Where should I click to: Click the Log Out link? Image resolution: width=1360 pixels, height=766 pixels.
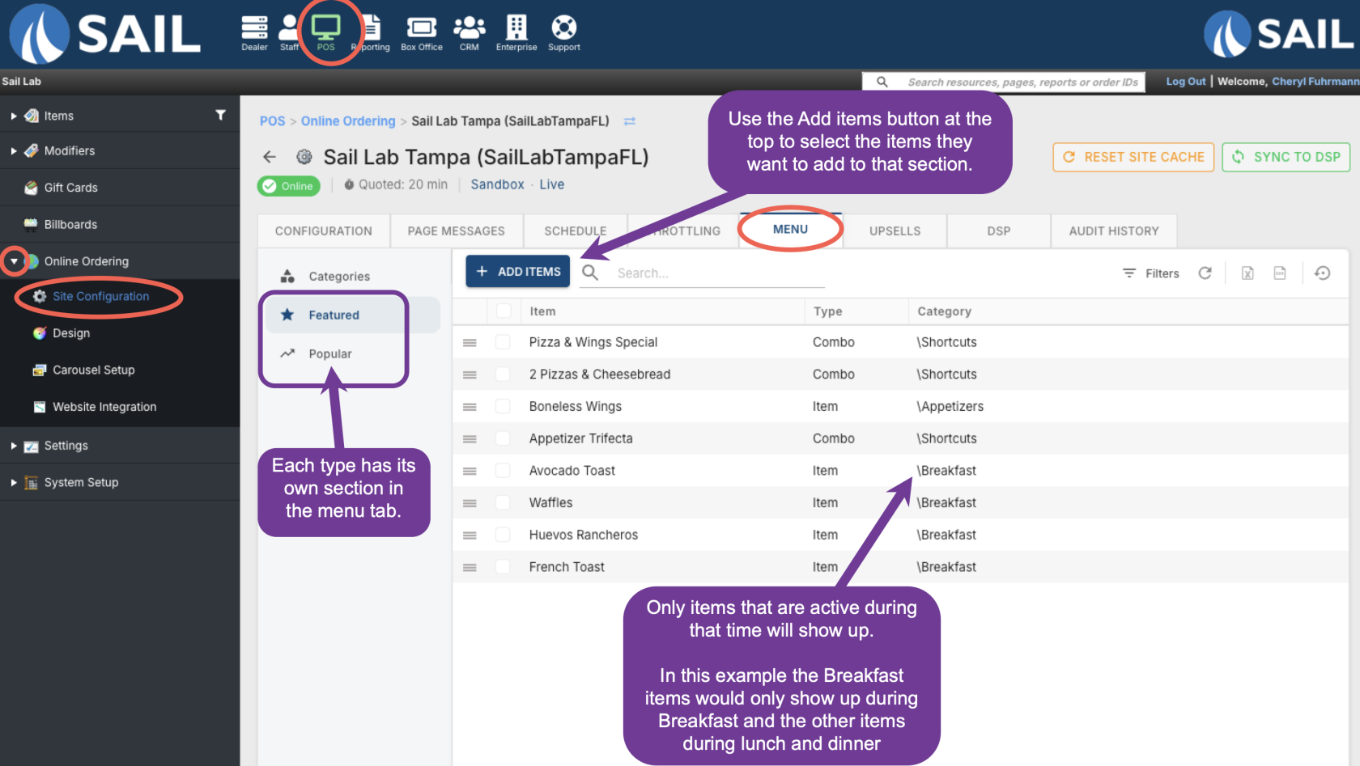pos(1186,82)
